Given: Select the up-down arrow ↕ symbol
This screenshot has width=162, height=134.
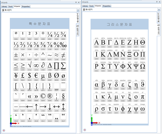Looking at the screenshot, I should pyautogui.click(x=63, y=106).
